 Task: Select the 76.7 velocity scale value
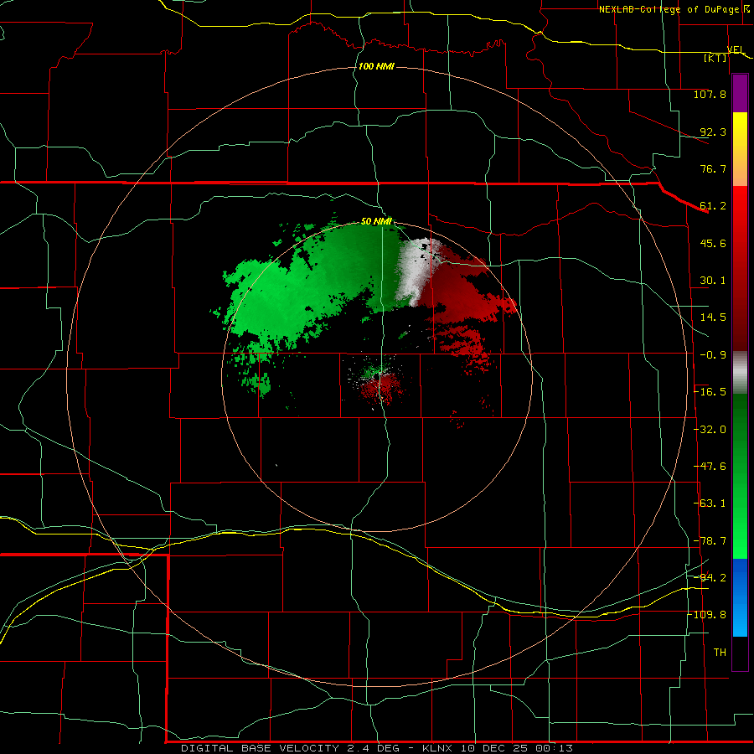click(x=713, y=168)
